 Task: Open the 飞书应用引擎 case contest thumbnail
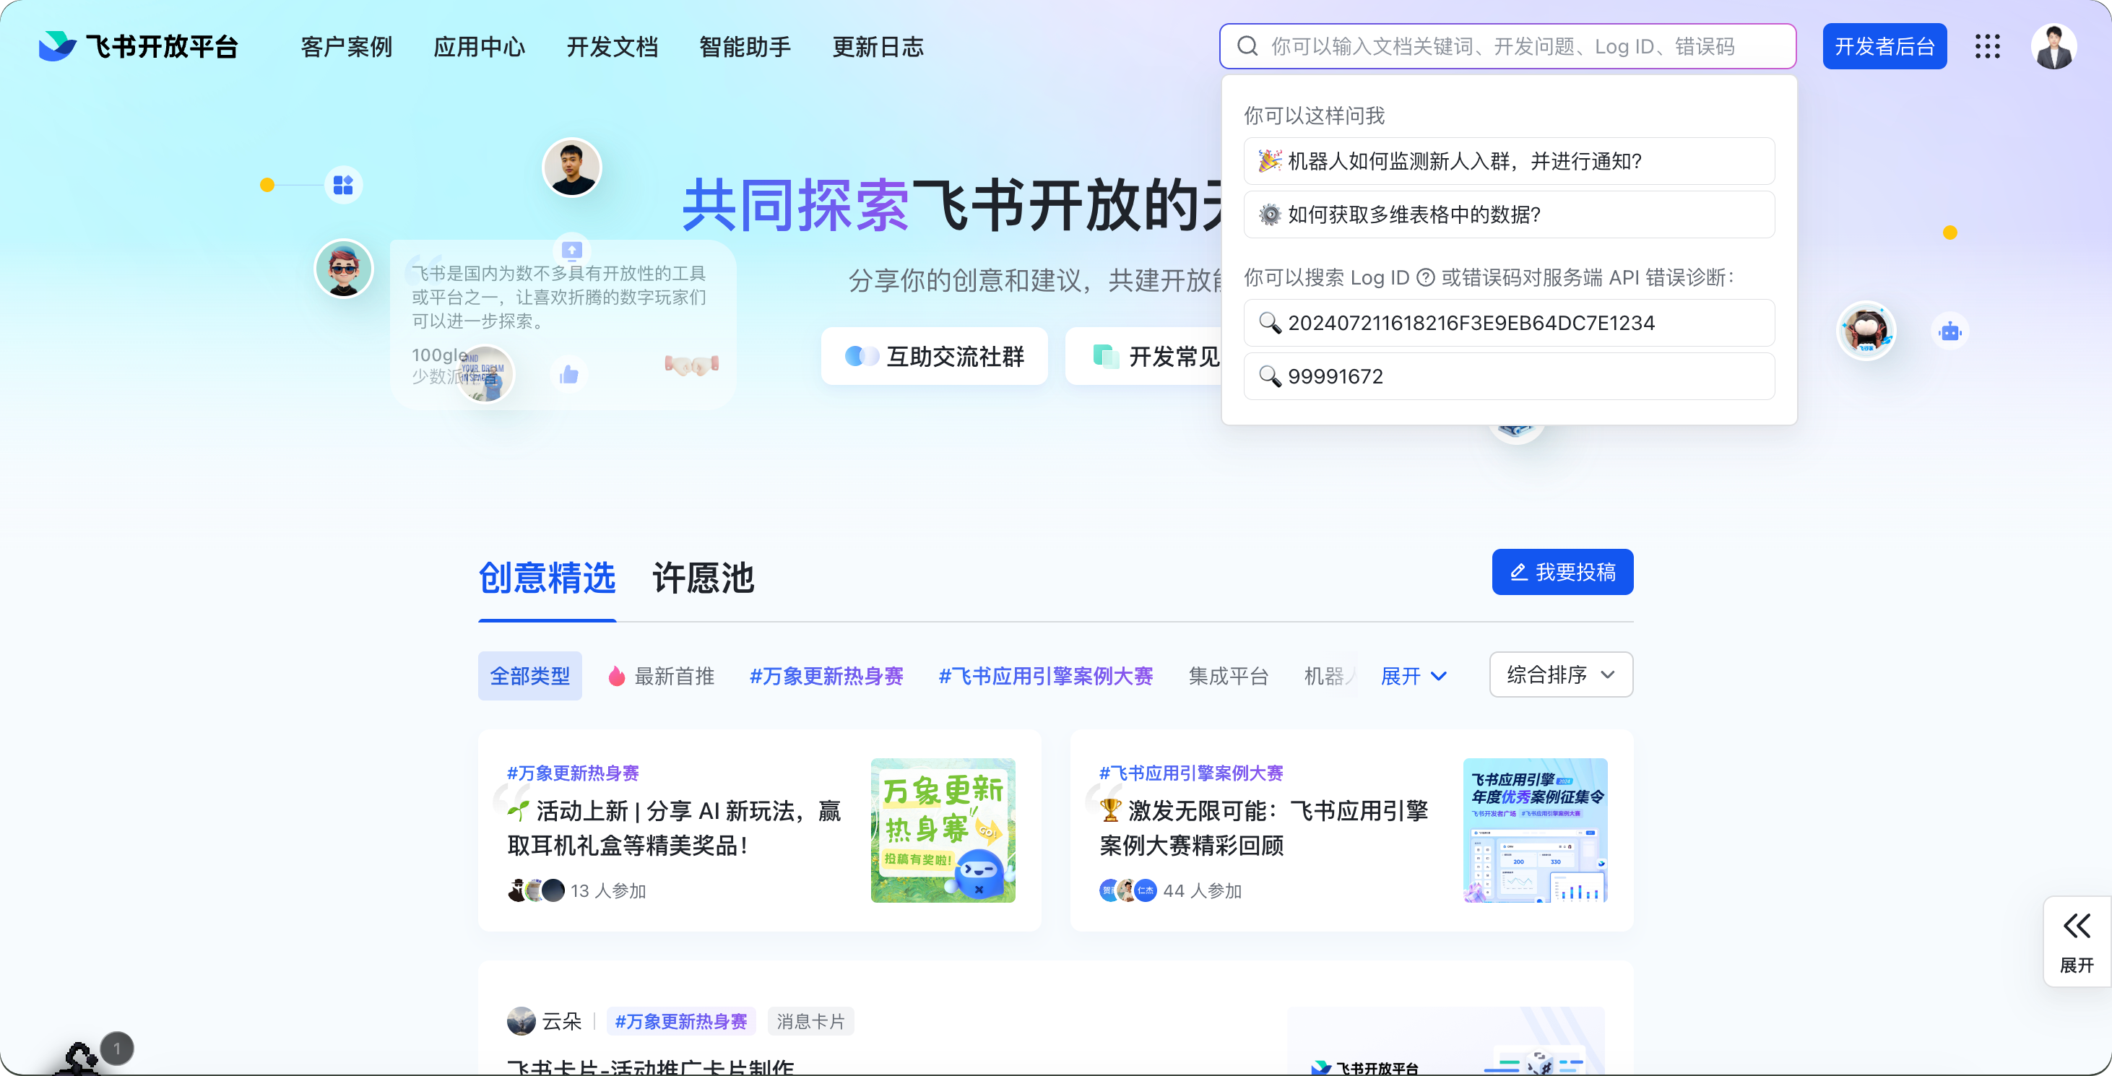coord(1535,830)
